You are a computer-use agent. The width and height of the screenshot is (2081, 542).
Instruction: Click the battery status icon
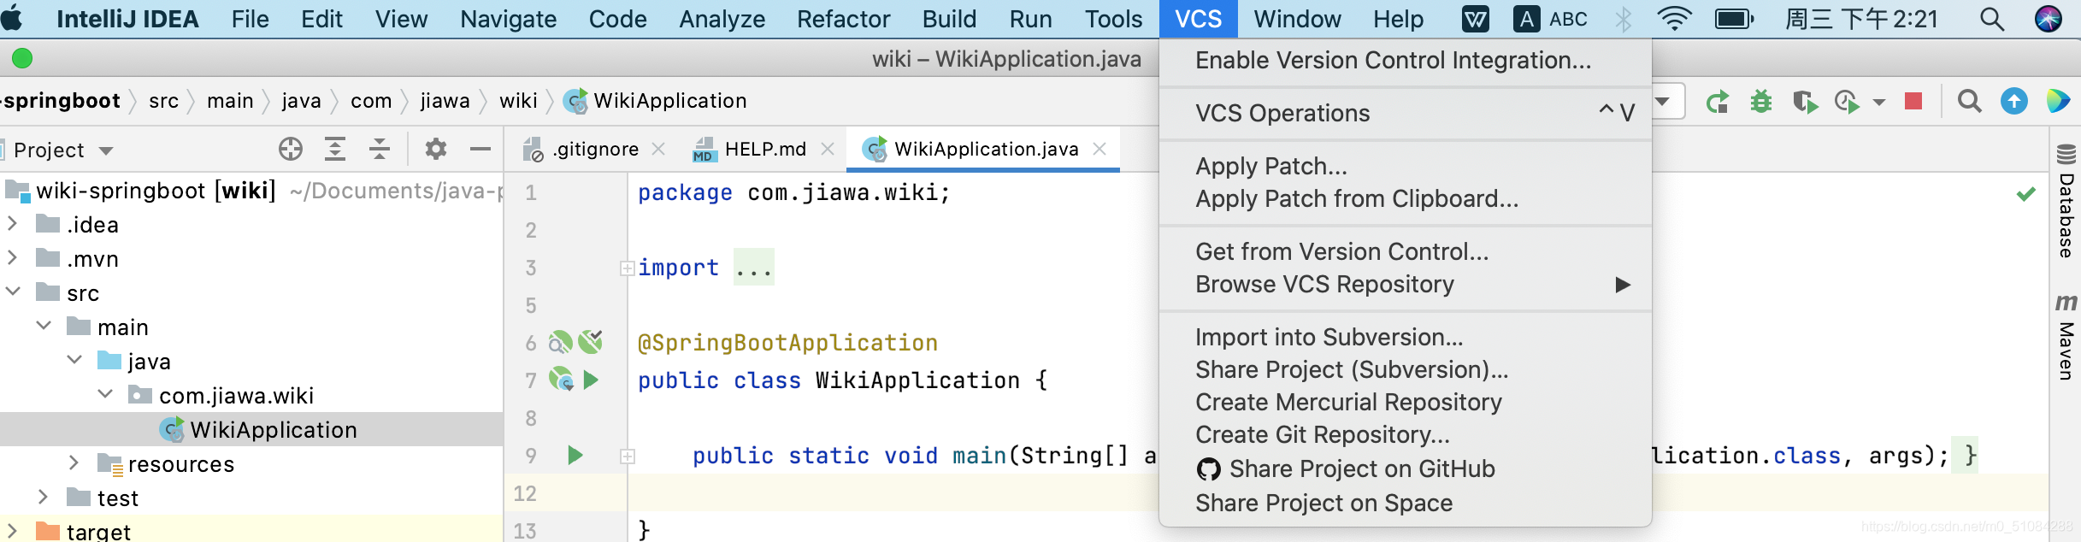pyautogui.click(x=1735, y=19)
